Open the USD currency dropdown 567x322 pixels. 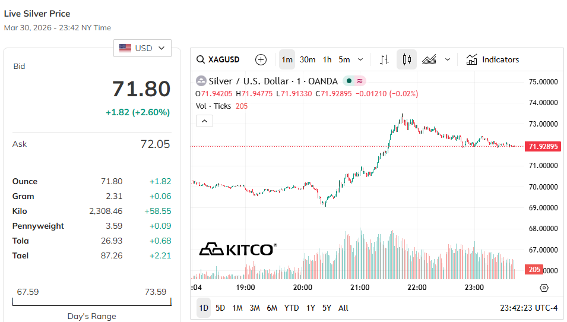pos(142,48)
